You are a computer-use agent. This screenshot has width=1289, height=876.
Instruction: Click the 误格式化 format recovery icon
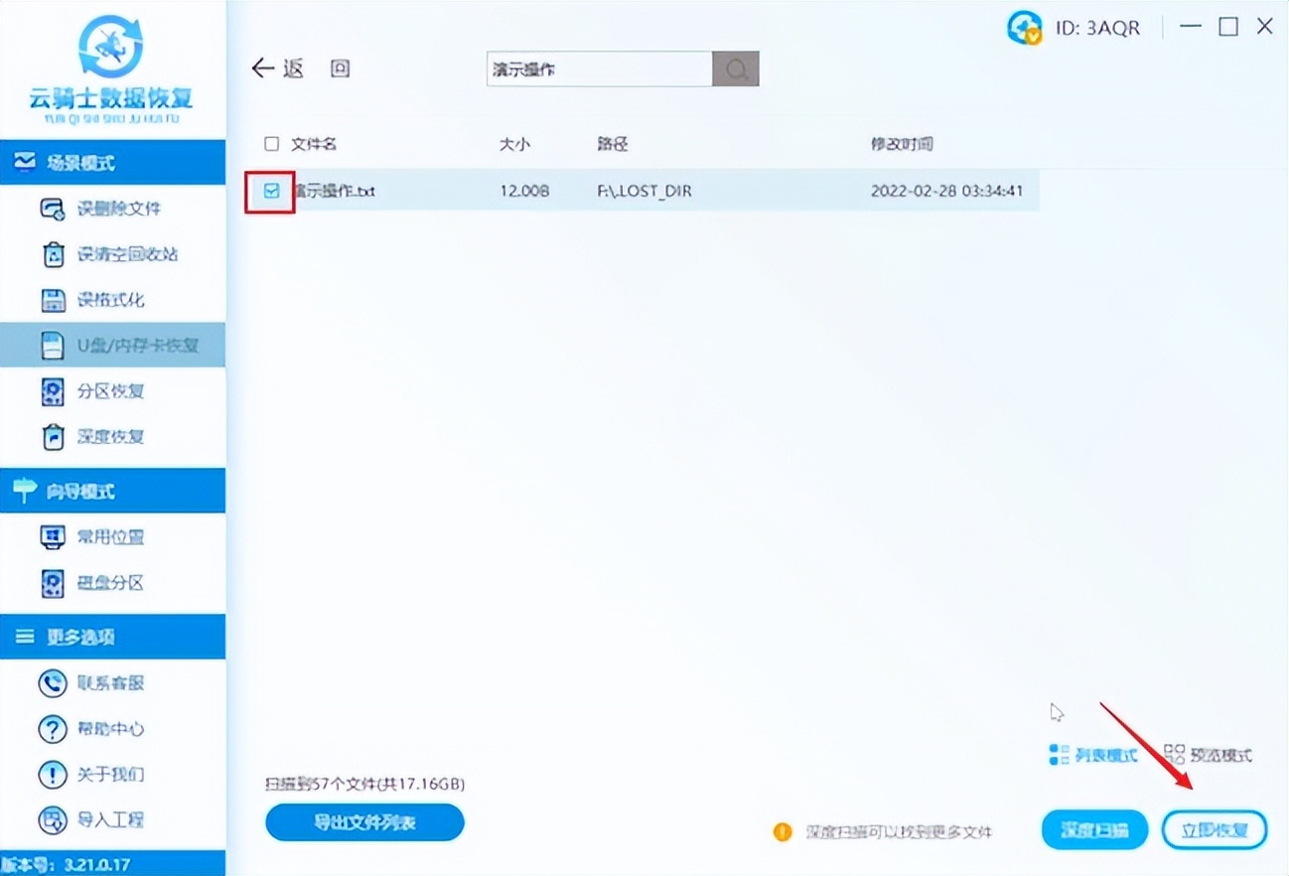tap(55, 300)
